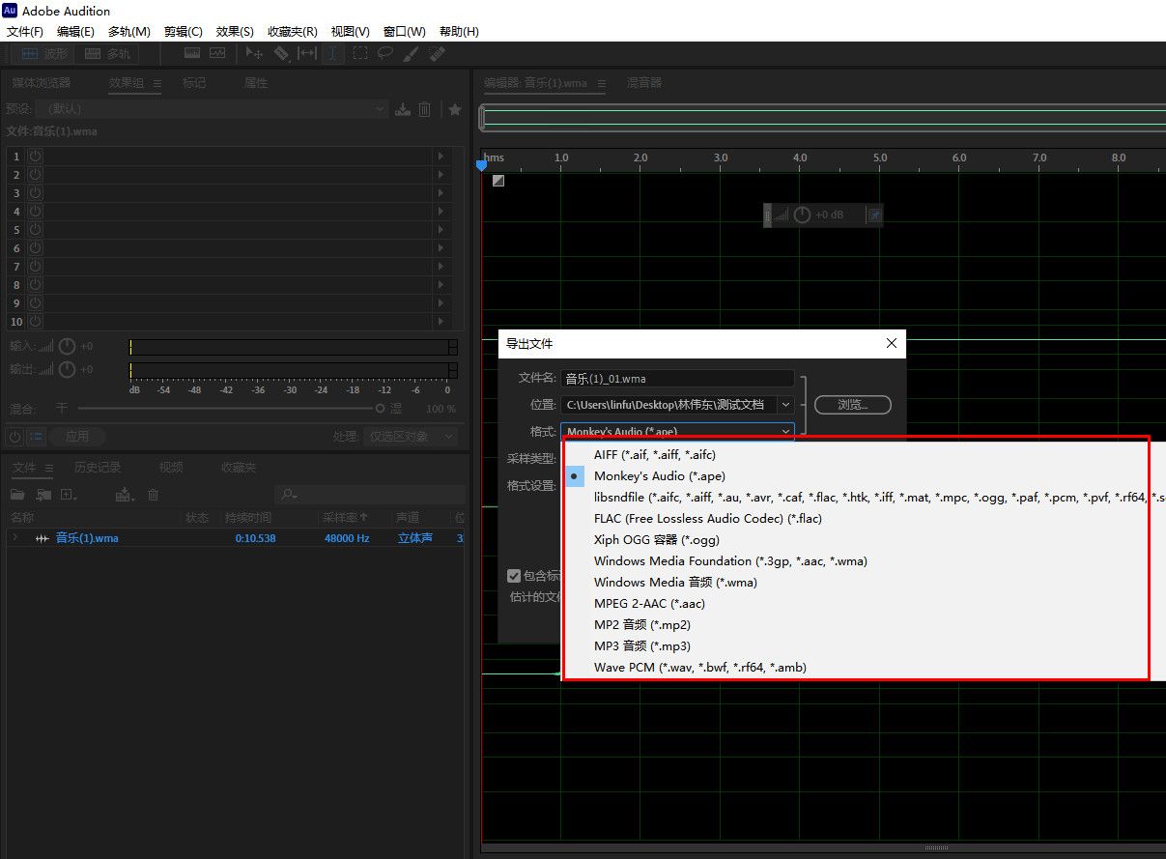Click the import file icon
The image size is (1166, 859).
click(42, 495)
